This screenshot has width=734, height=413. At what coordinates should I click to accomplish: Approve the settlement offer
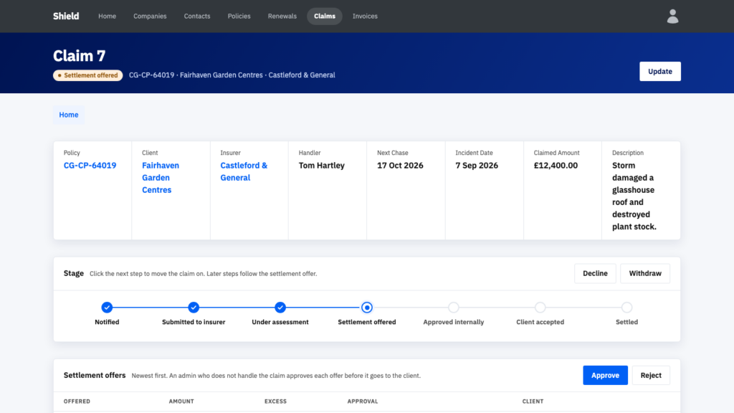[605, 375]
